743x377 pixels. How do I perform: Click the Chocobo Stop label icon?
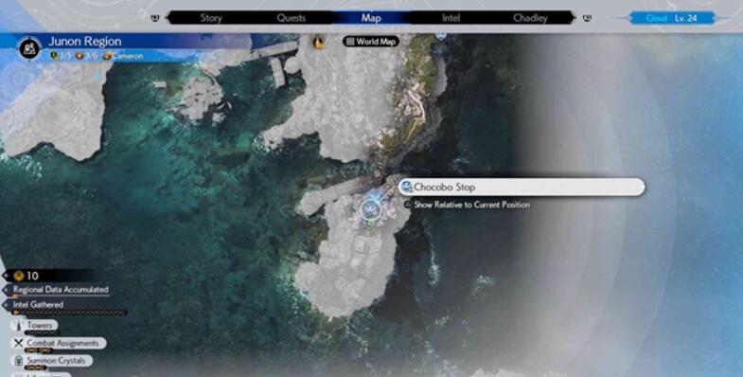pyautogui.click(x=406, y=187)
